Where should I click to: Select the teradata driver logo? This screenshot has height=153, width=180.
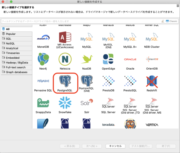click(x=108, y=125)
